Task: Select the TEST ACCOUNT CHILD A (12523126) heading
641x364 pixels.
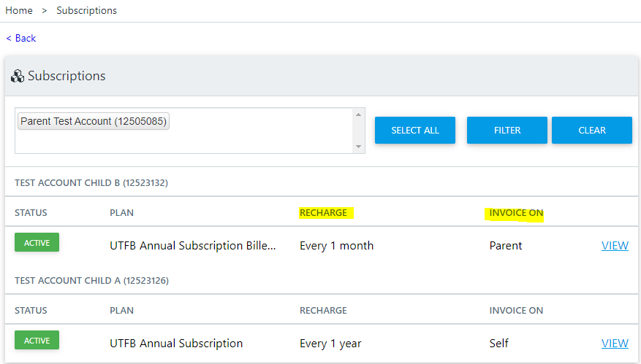Action: click(x=92, y=281)
